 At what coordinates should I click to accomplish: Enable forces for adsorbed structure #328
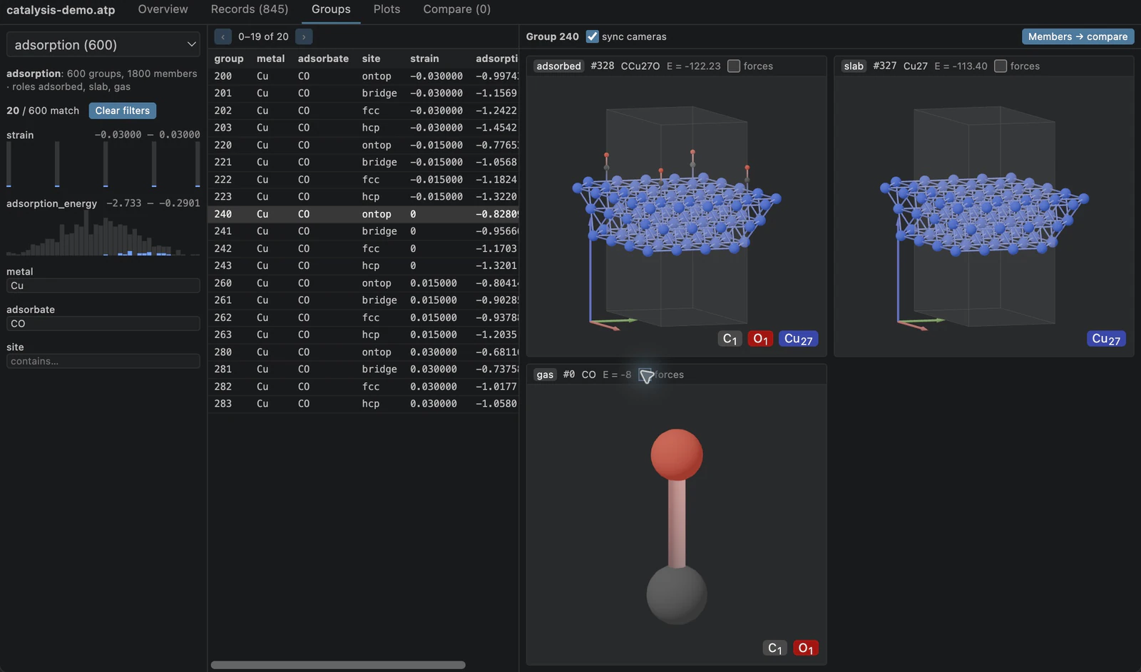[x=734, y=66]
